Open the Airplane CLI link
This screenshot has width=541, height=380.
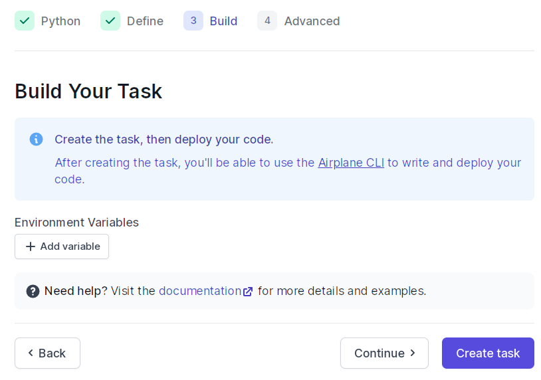pyautogui.click(x=351, y=162)
